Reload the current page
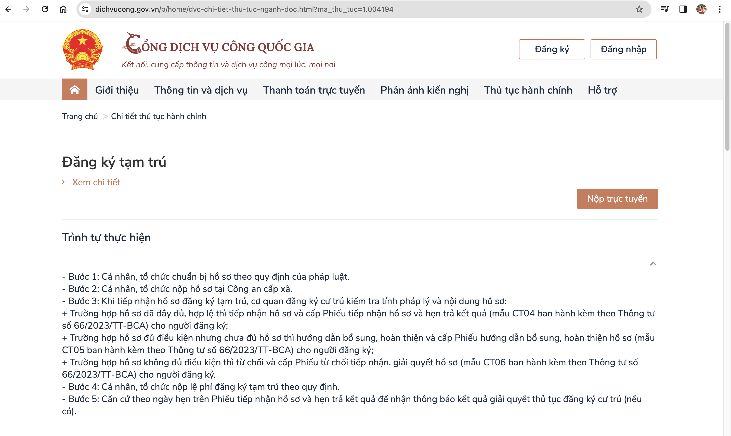731x436 pixels. coord(45,9)
